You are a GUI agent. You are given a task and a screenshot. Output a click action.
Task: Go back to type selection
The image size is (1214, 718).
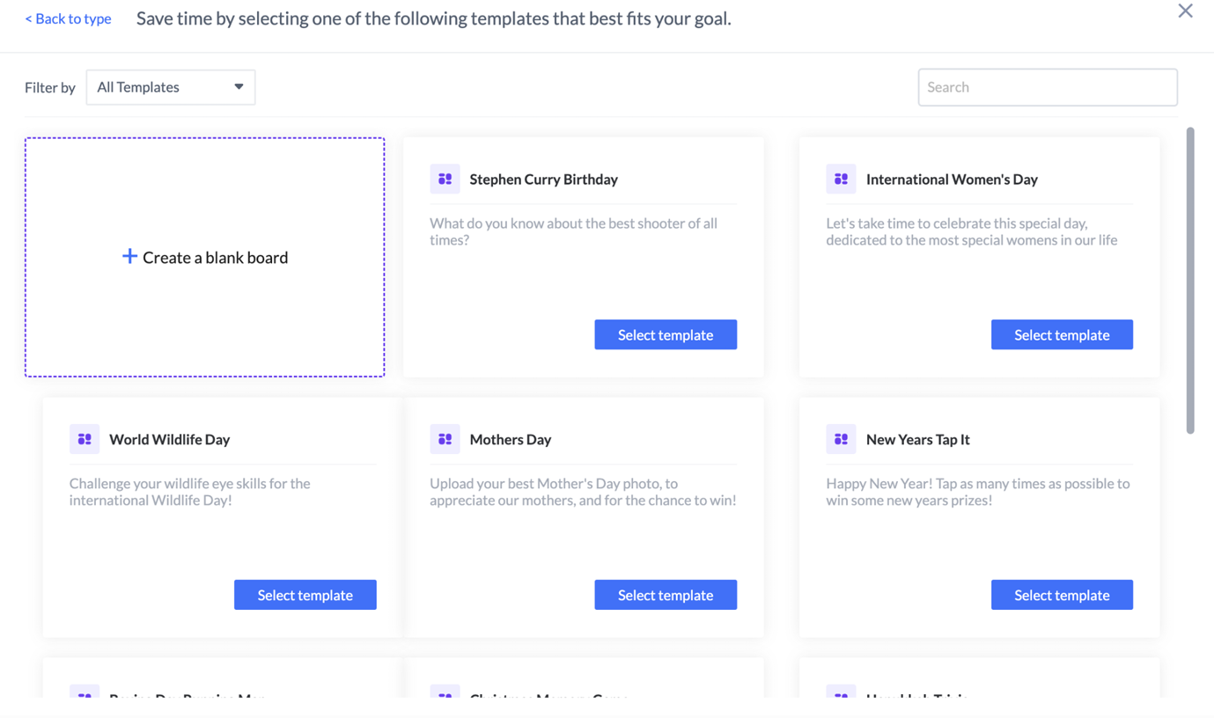[x=68, y=18]
